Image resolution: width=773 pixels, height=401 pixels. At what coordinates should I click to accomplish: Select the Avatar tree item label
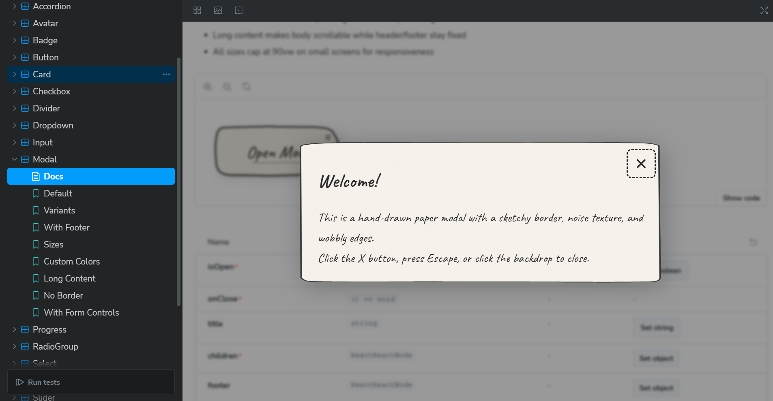coord(45,23)
